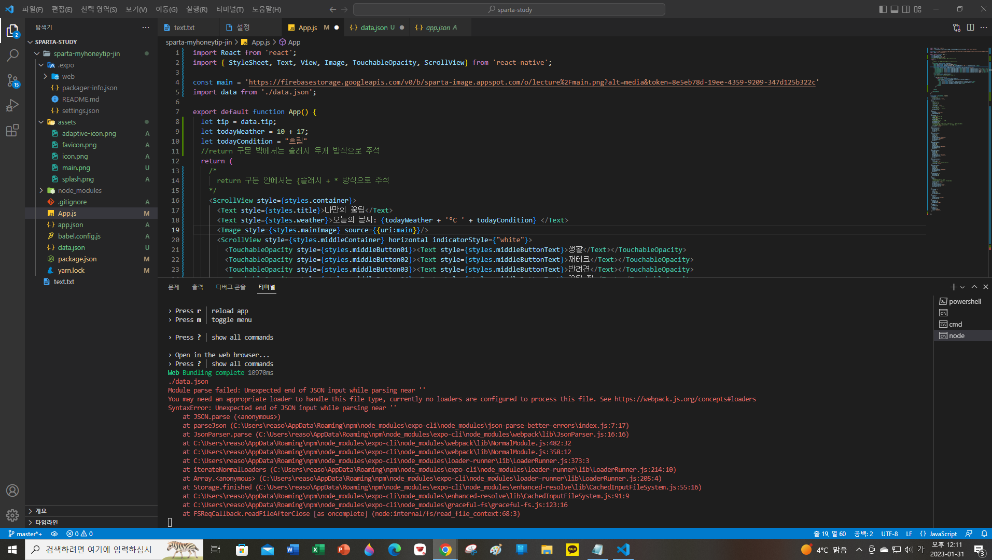Click the errors and warnings status indicator
The height and width of the screenshot is (560, 992).
point(79,534)
